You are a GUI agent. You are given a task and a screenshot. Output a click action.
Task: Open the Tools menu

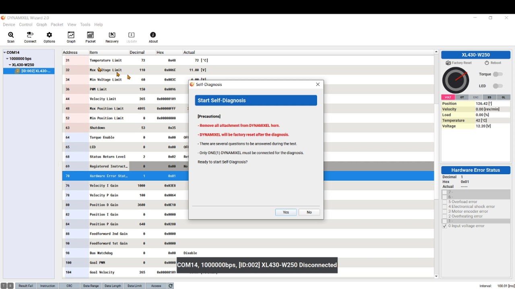[x=85, y=24]
